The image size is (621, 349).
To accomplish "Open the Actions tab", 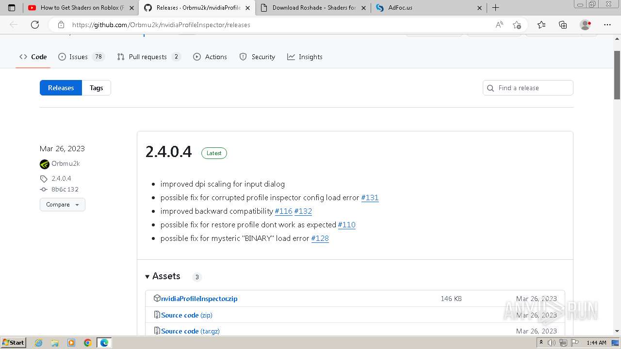I will pos(210,57).
